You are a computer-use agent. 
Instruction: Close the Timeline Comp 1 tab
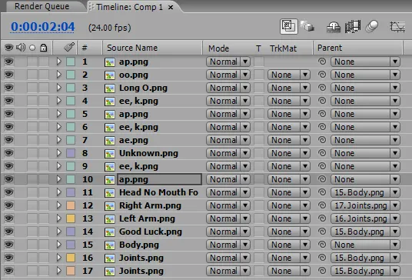pyautogui.click(x=171, y=8)
